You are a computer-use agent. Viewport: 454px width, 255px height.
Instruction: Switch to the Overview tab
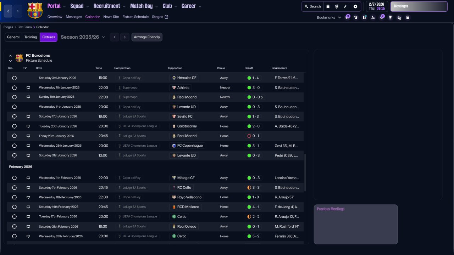pyautogui.click(x=55, y=17)
